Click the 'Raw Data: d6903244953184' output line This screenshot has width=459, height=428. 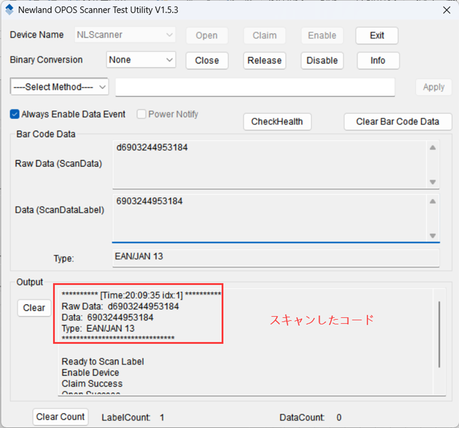tap(120, 306)
